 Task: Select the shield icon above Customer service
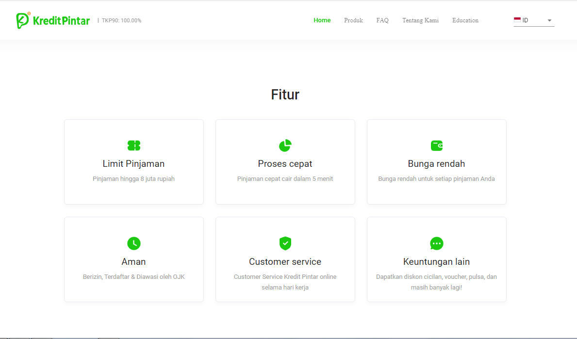click(285, 243)
